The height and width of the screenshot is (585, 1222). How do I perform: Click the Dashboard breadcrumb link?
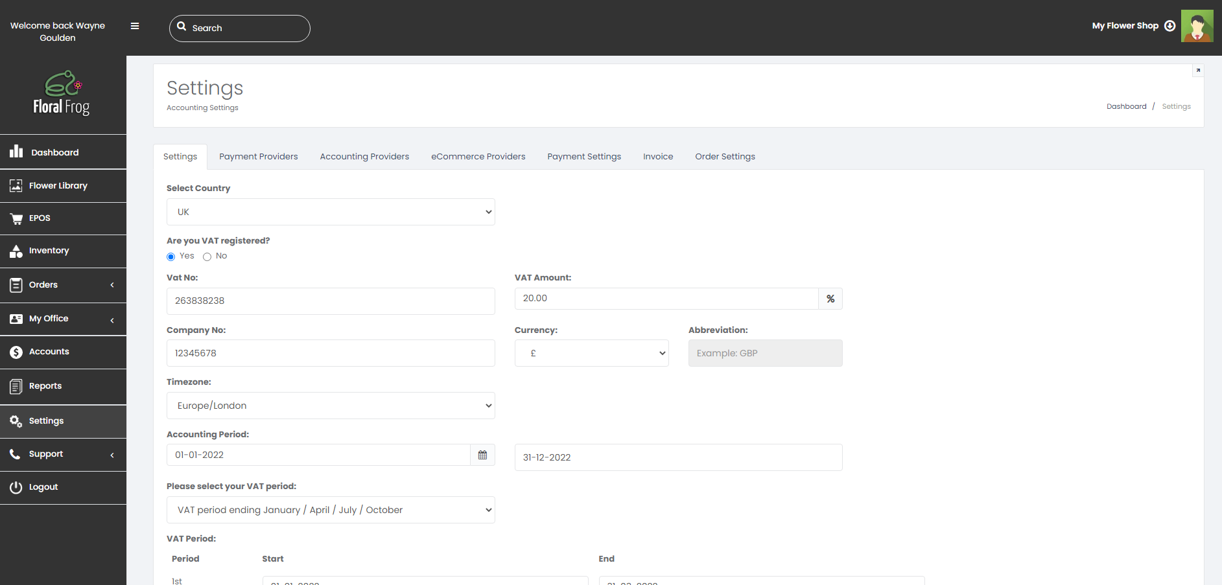tap(1127, 106)
